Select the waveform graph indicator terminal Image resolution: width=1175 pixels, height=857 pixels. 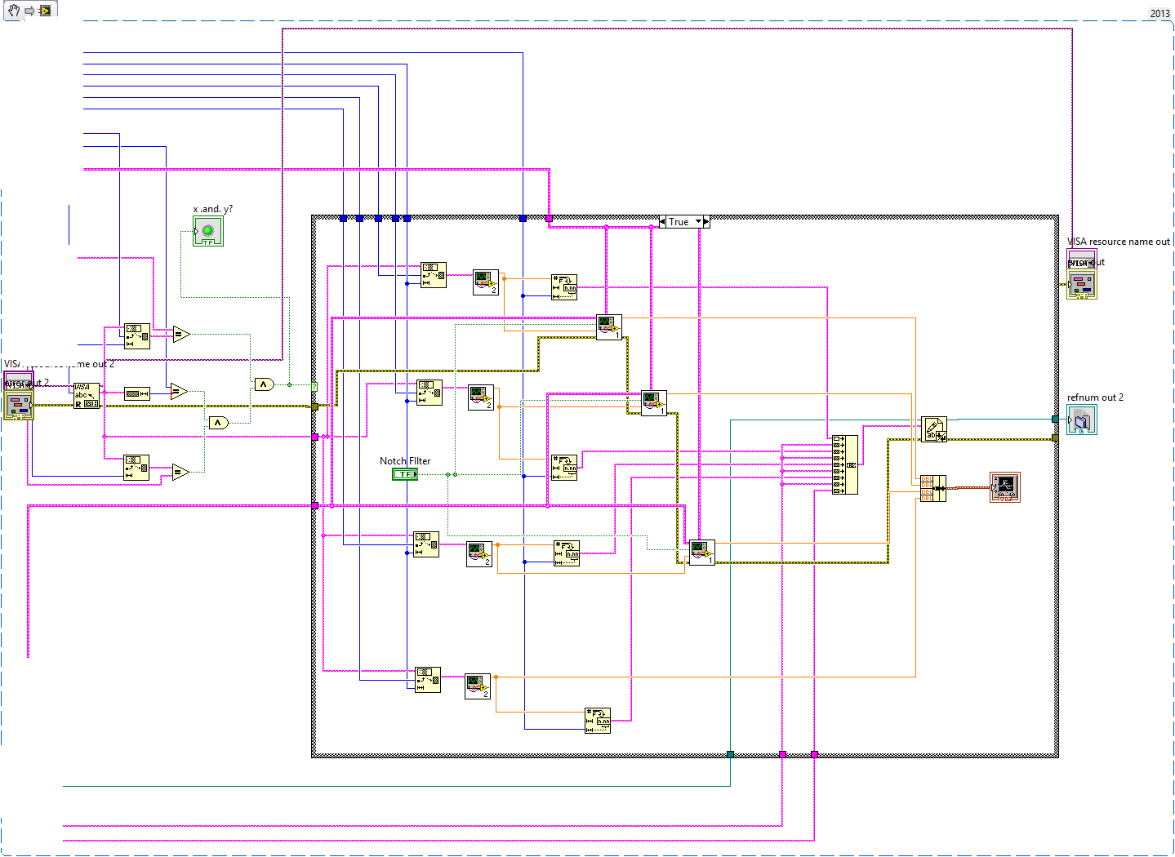[x=1005, y=487]
